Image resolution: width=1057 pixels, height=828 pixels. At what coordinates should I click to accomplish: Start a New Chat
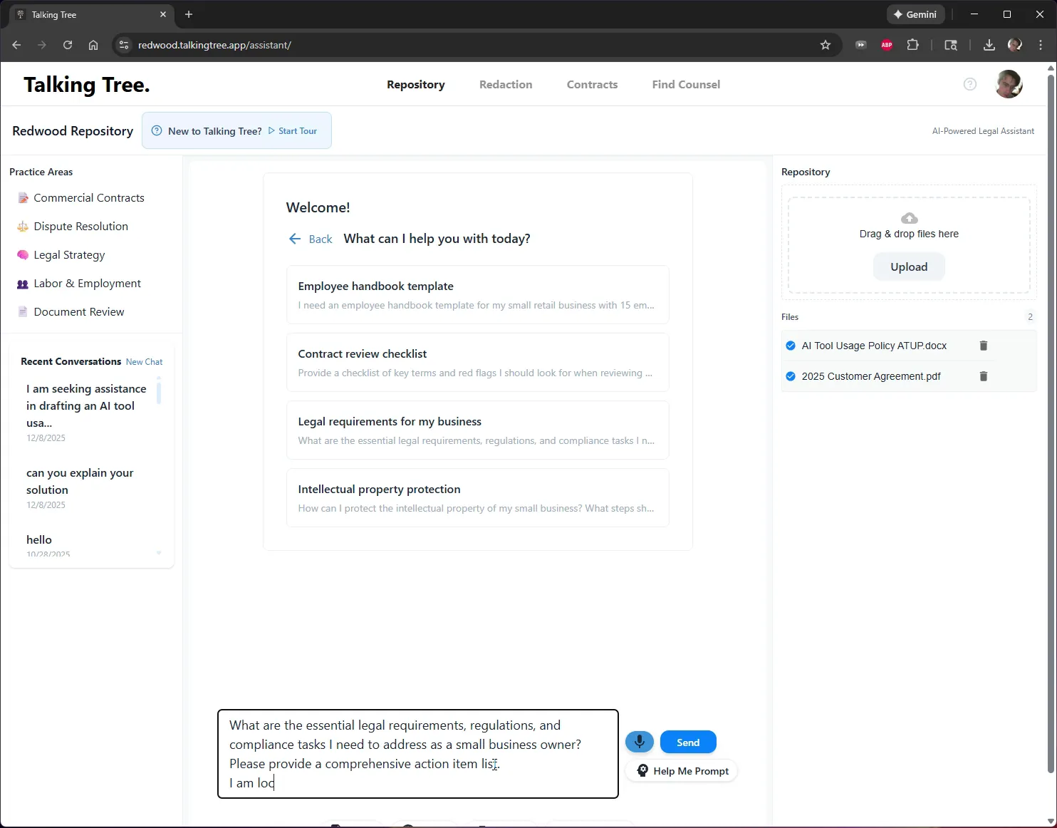point(144,362)
